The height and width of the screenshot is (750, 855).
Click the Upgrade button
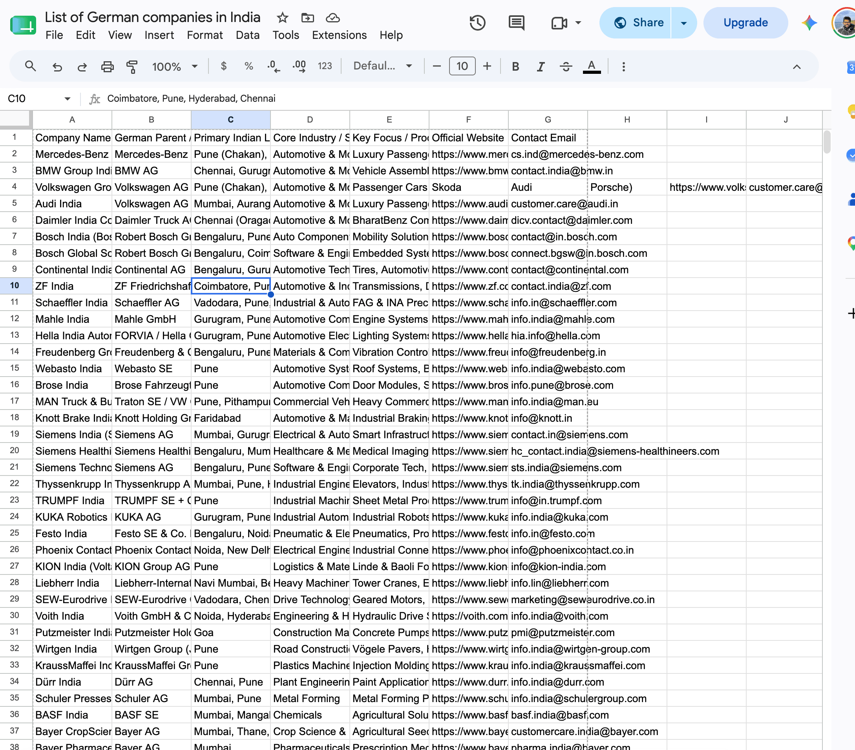pos(745,23)
